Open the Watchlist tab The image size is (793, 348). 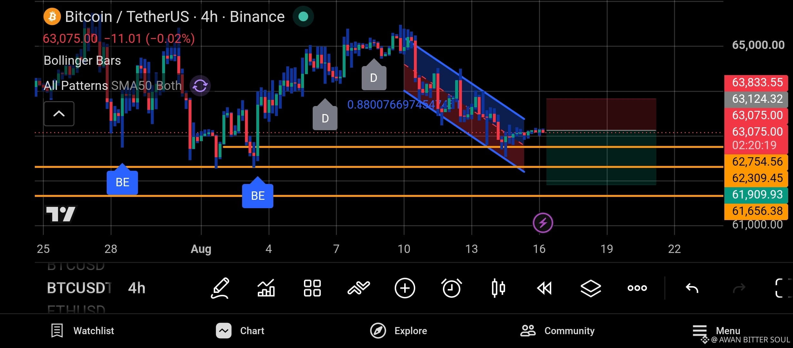[x=83, y=331]
